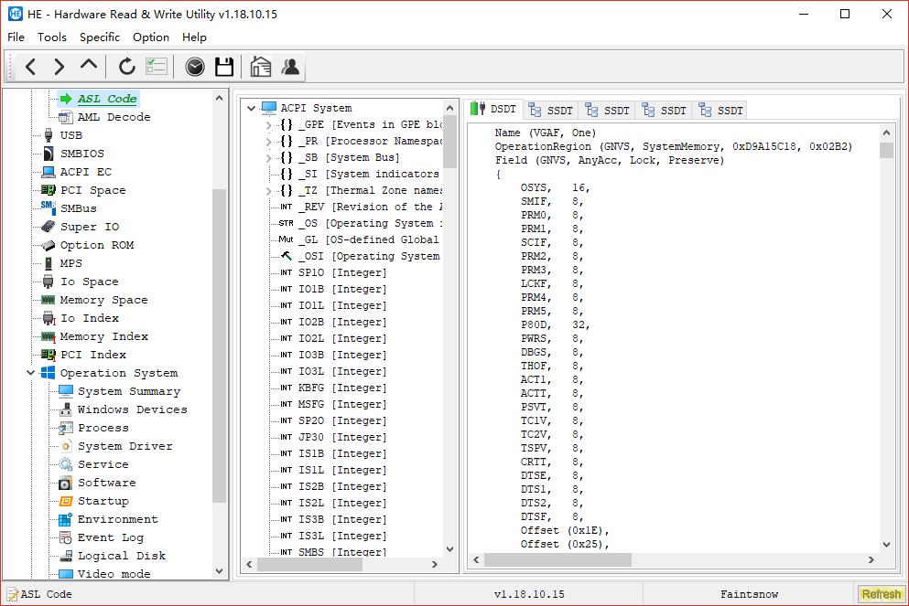
Task: Open Windows Devices in the sidebar
Action: coord(132,409)
